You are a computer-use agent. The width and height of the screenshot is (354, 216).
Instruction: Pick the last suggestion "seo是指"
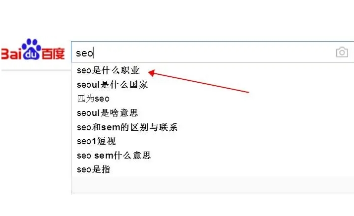coord(93,169)
